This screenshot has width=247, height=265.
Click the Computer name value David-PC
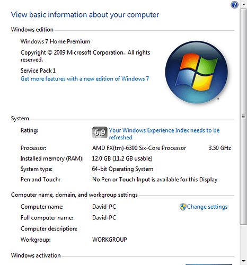click(x=104, y=207)
